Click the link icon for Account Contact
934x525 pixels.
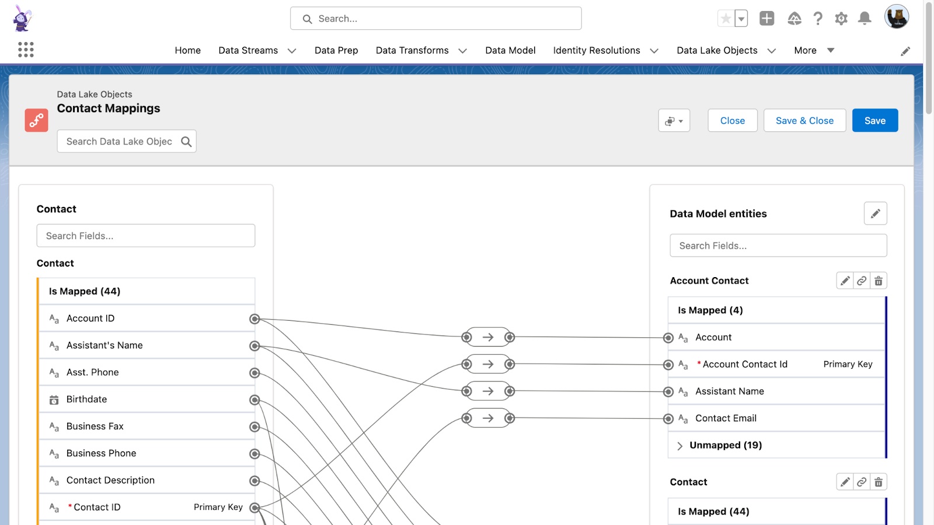coord(862,281)
